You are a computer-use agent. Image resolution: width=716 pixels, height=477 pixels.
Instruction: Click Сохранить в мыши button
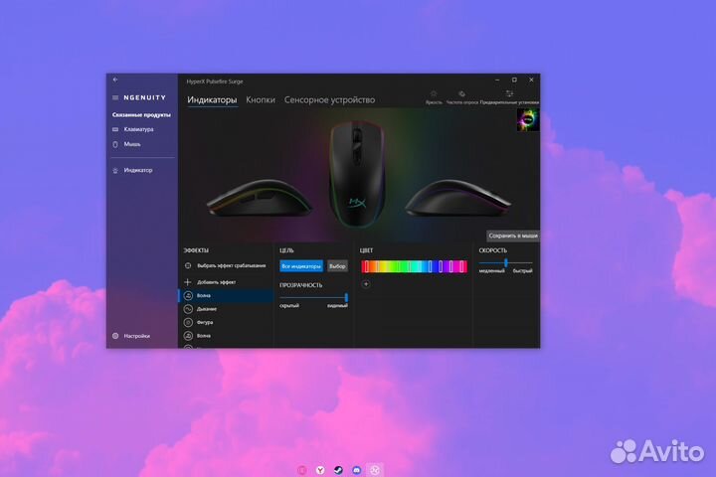(513, 236)
